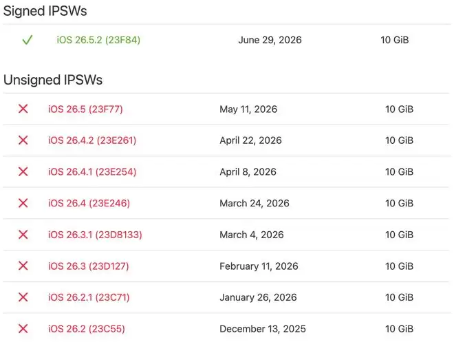This screenshot has height=342, width=454.
Task: Open the iOS 26.4.1 (23E254) entry
Action: click(x=92, y=172)
